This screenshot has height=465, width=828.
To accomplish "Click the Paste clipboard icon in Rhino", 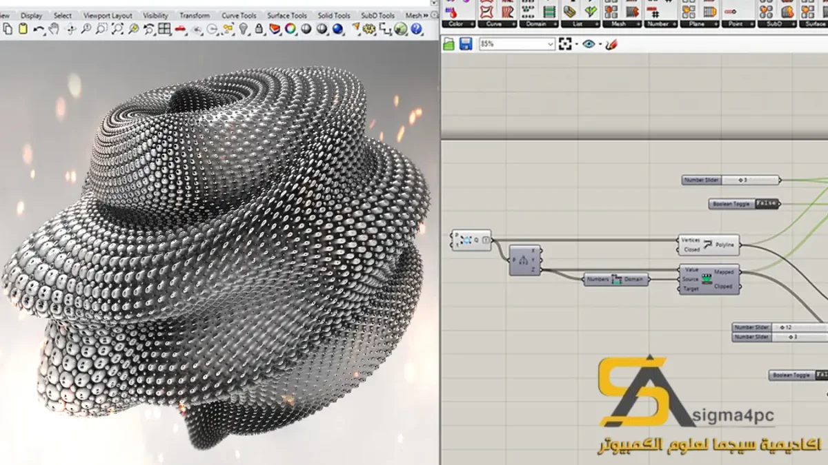I will coord(23,29).
